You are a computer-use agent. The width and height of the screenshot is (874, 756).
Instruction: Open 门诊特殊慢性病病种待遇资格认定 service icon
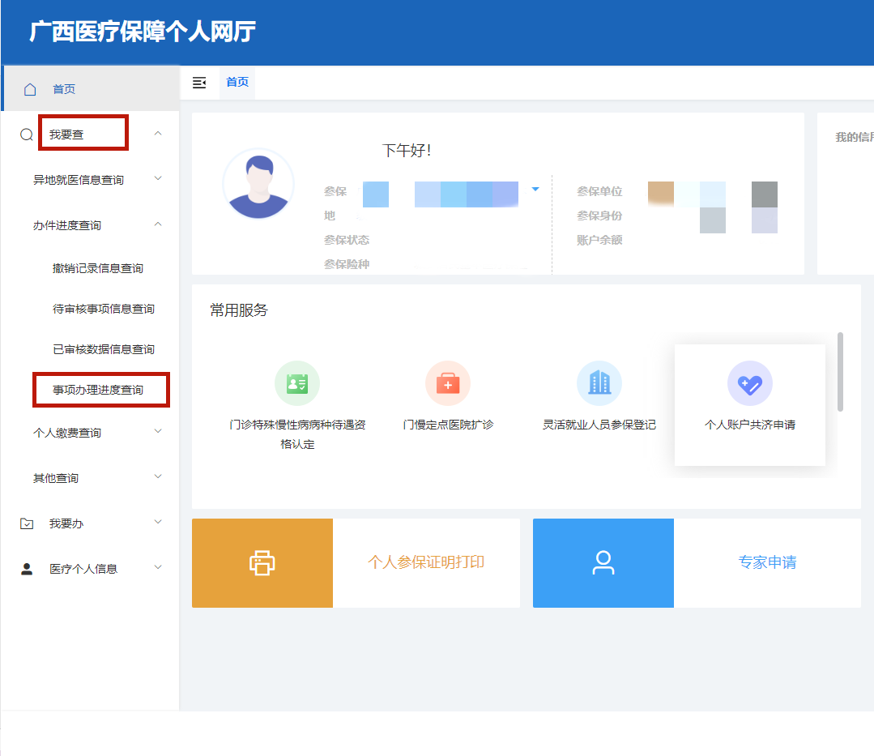point(297,383)
